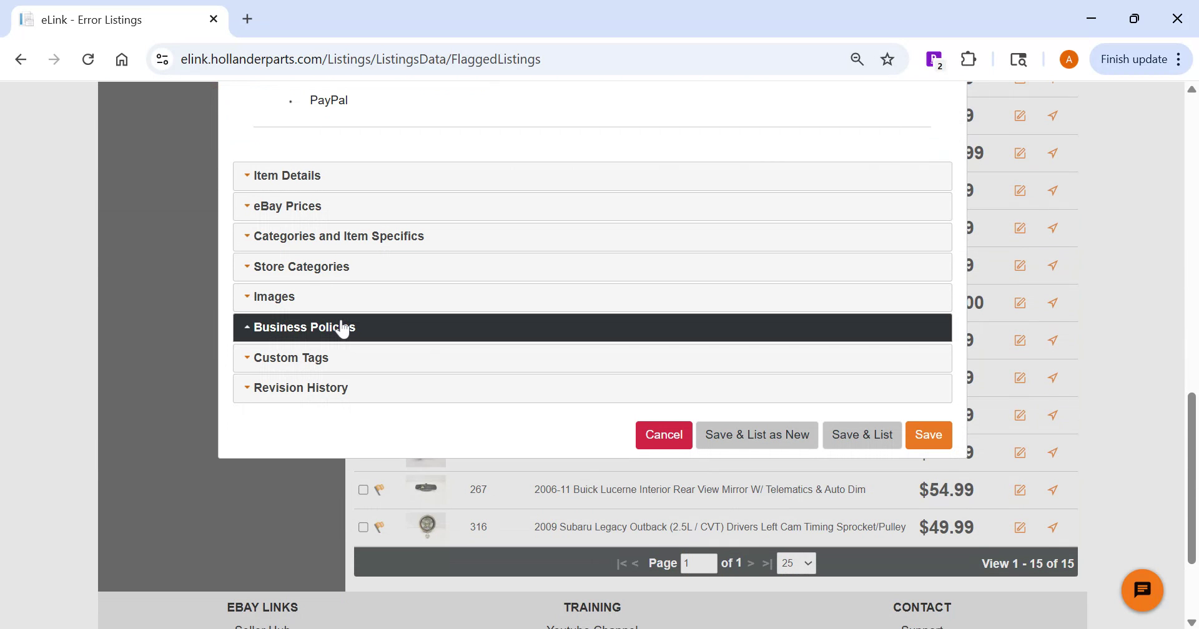Click the browser home icon
This screenshot has height=629, width=1199.
point(121,59)
